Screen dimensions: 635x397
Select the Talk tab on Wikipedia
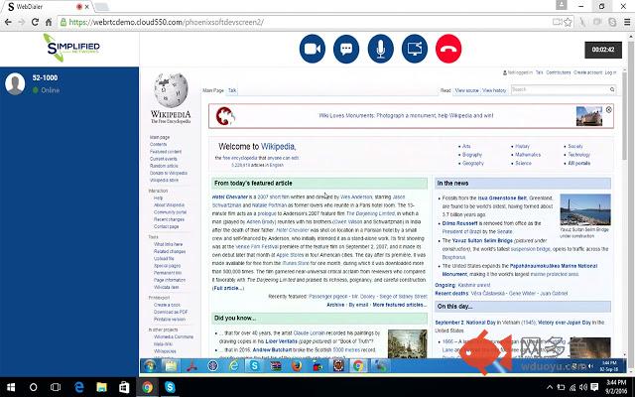coord(232,90)
